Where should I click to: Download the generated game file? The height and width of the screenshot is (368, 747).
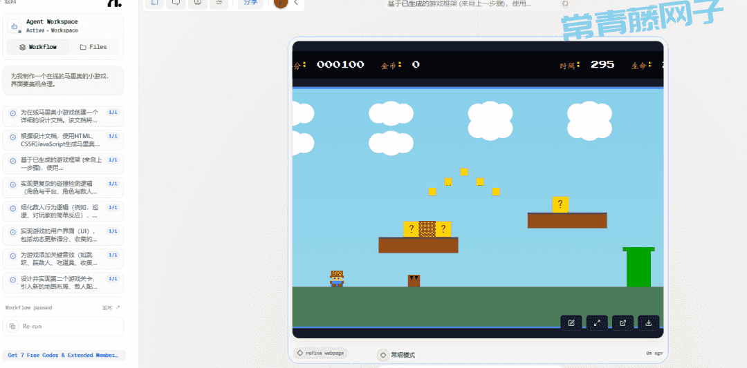(648, 323)
